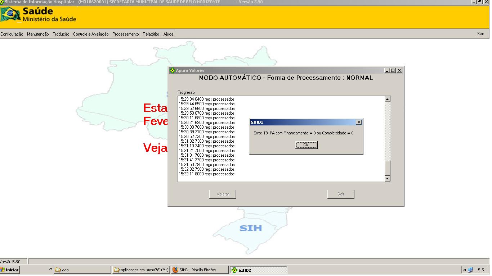Image resolution: width=492 pixels, height=276 pixels.
Task: Open the Configuração menu
Action: pyautogui.click(x=12, y=34)
